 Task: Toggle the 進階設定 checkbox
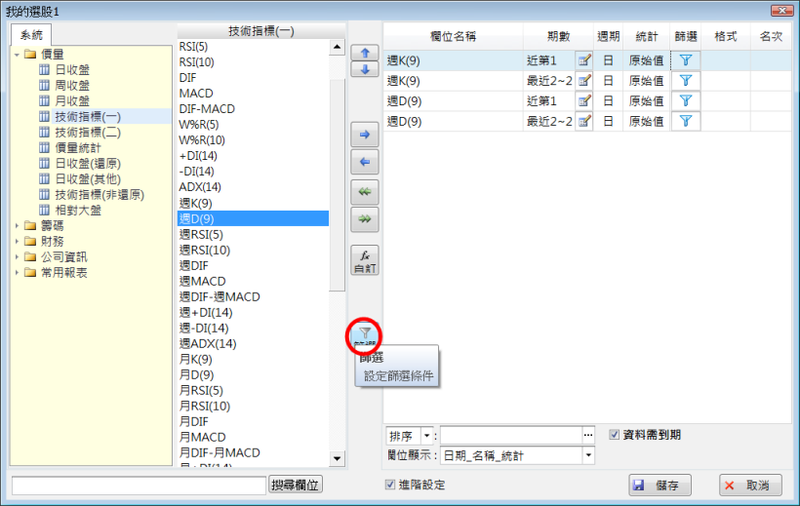pos(390,485)
